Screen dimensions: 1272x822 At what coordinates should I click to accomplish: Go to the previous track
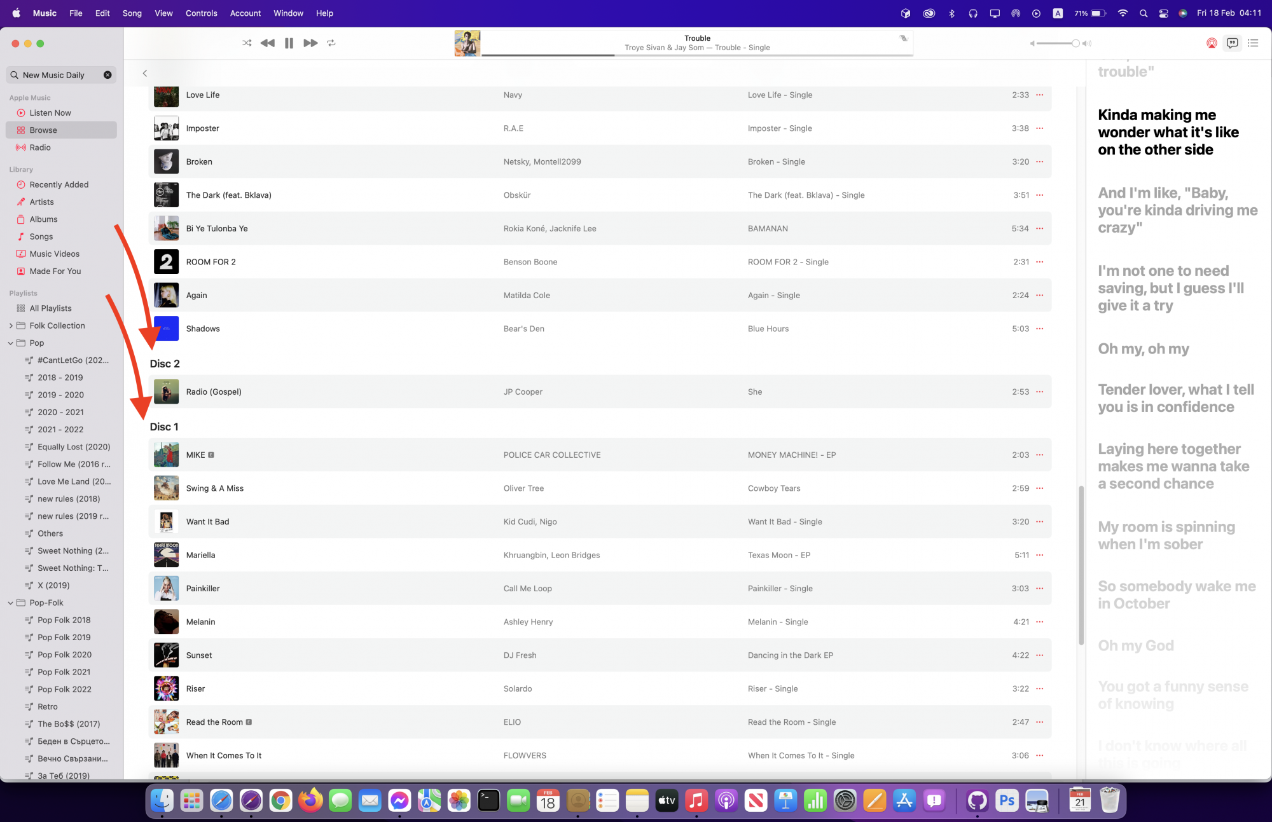(268, 43)
